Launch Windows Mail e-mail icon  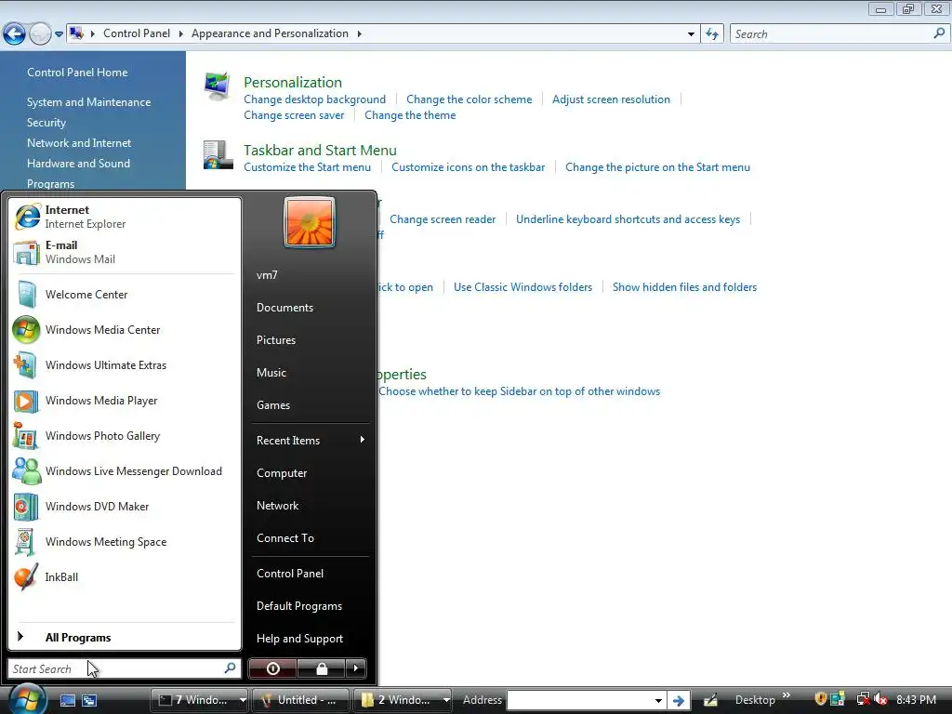(27, 252)
